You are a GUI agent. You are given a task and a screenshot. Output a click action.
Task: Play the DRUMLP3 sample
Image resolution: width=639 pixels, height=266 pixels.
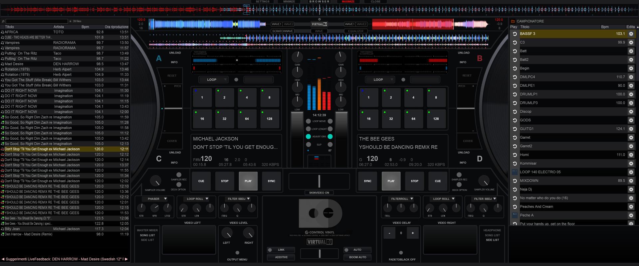point(515,103)
